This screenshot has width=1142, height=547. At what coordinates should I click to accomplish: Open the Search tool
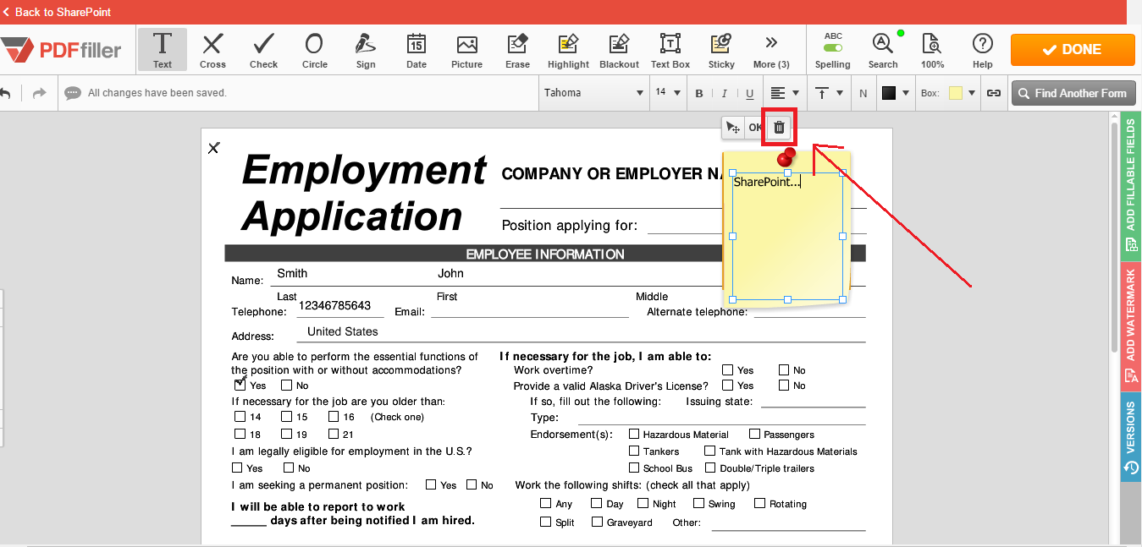(883, 50)
